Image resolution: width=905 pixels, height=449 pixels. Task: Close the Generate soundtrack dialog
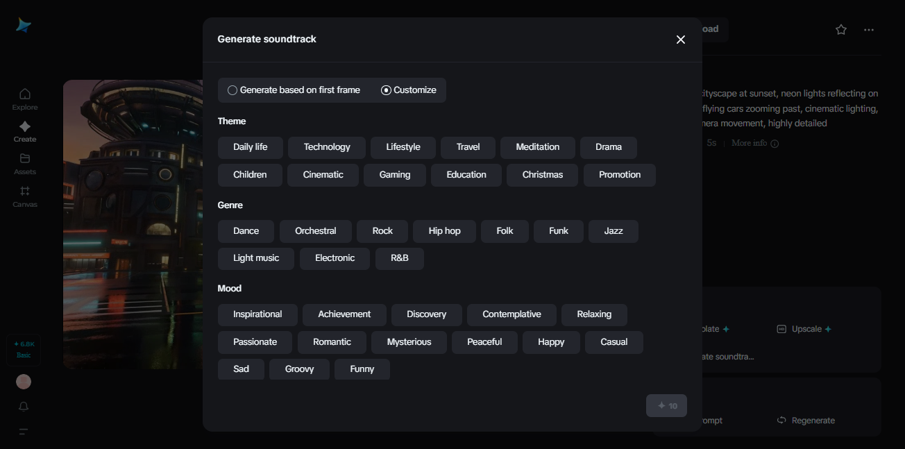tap(681, 40)
